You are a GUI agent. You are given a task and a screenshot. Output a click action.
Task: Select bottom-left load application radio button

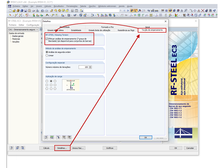(47, 89)
